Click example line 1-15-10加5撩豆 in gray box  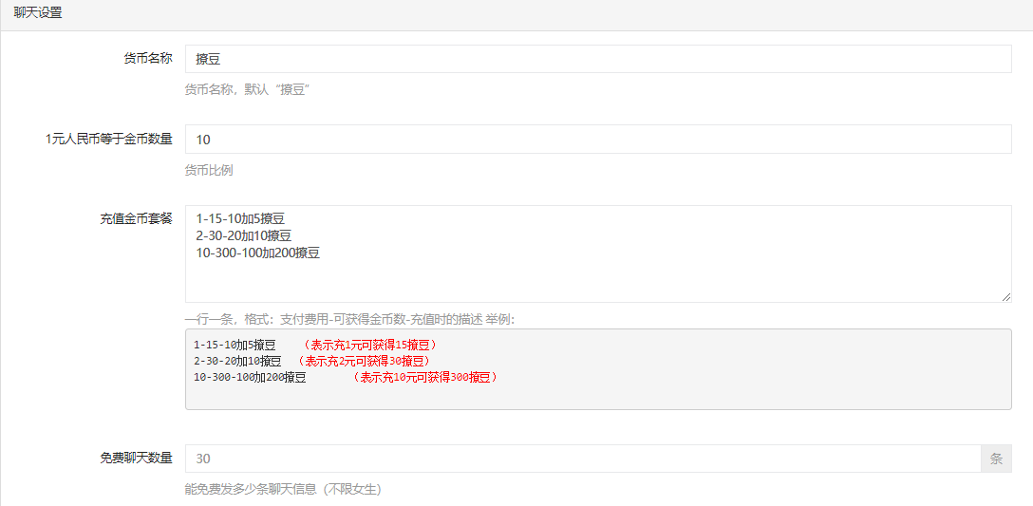click(x=235, y=345)
